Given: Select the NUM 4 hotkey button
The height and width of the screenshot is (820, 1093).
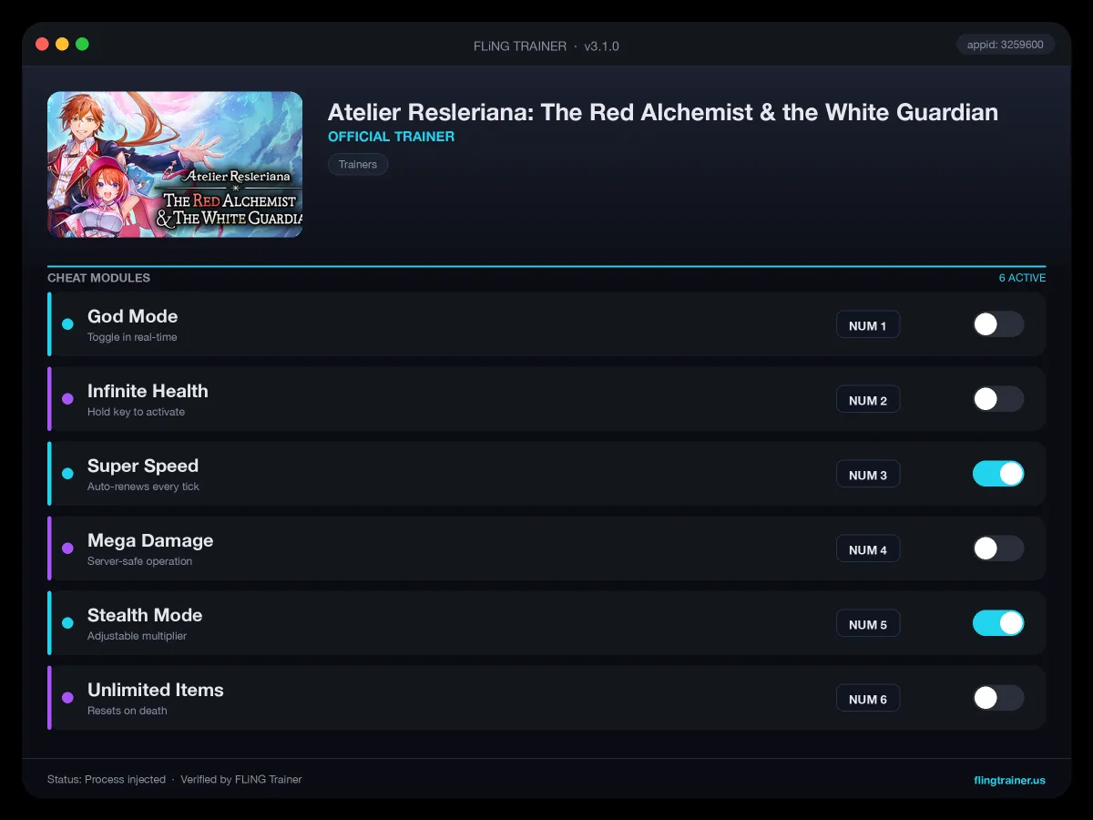Looking at the screenshot, I should 868,549.
